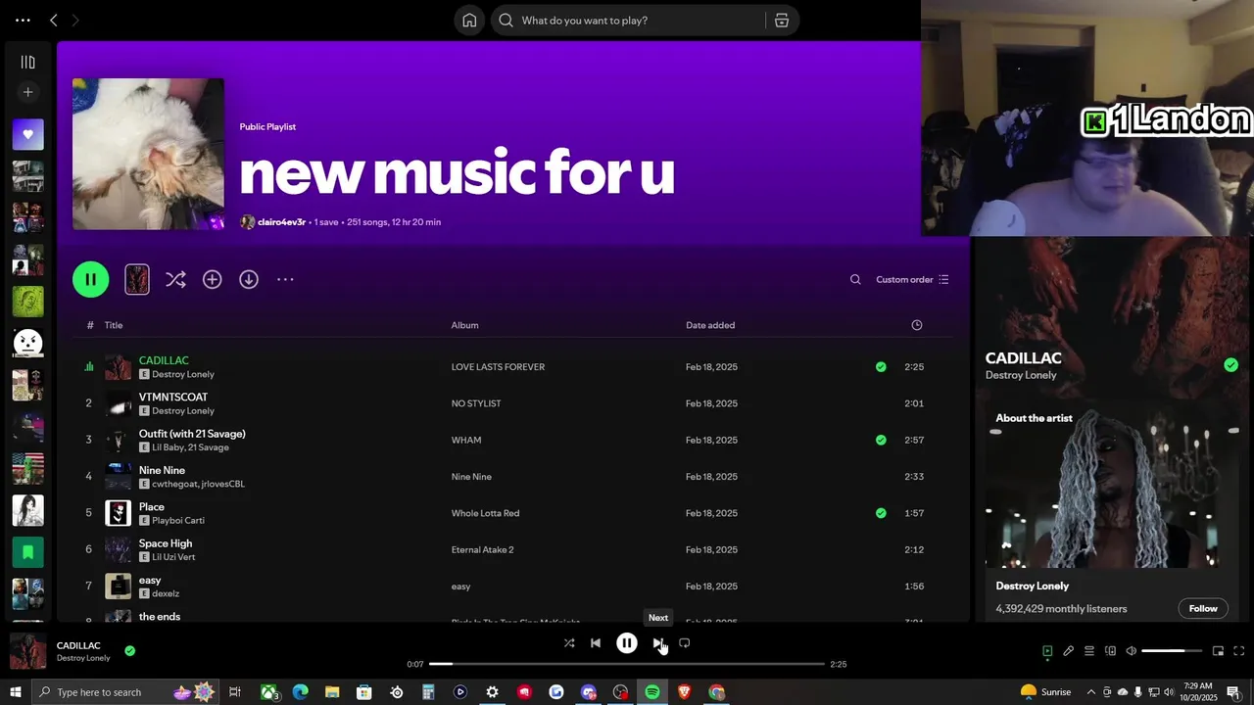Image resolution: width=1254 pixels, height=705 pixels.
Task: Navigate back with the left chevron
Action: (x=54, y=20)
